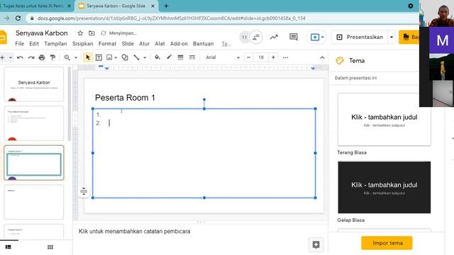Open more toolbar options ellipsis
The image size is (454, 255).
[x=285, y=57]
